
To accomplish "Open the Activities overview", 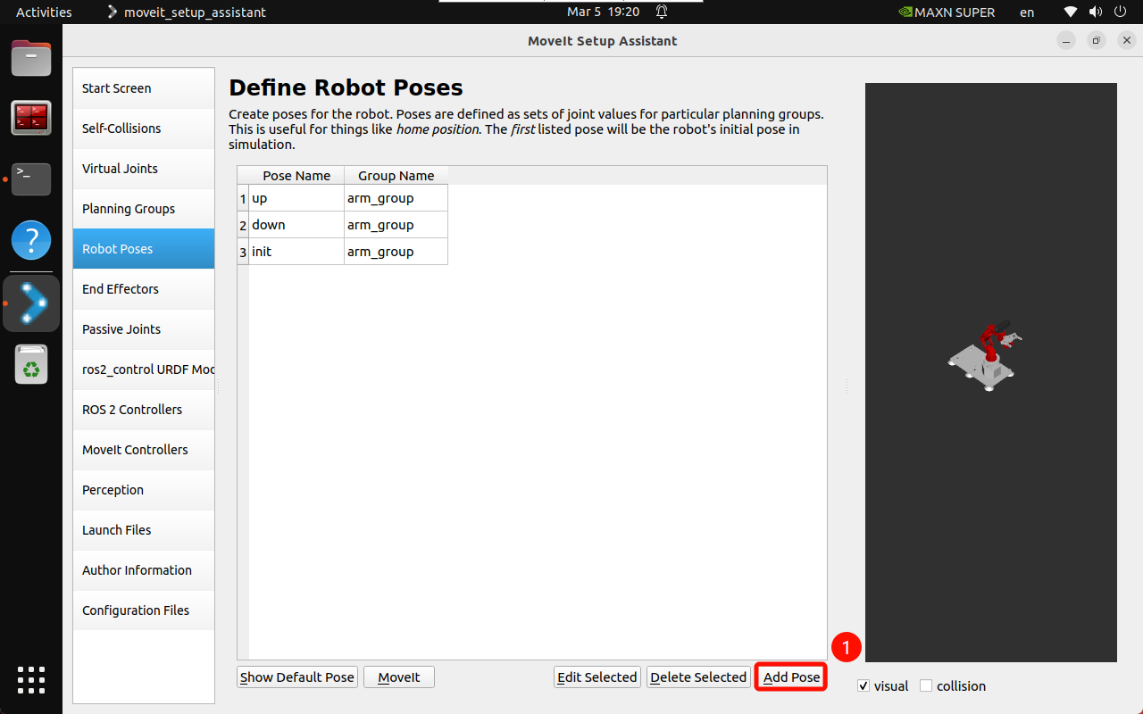I will tap(44, 12).
